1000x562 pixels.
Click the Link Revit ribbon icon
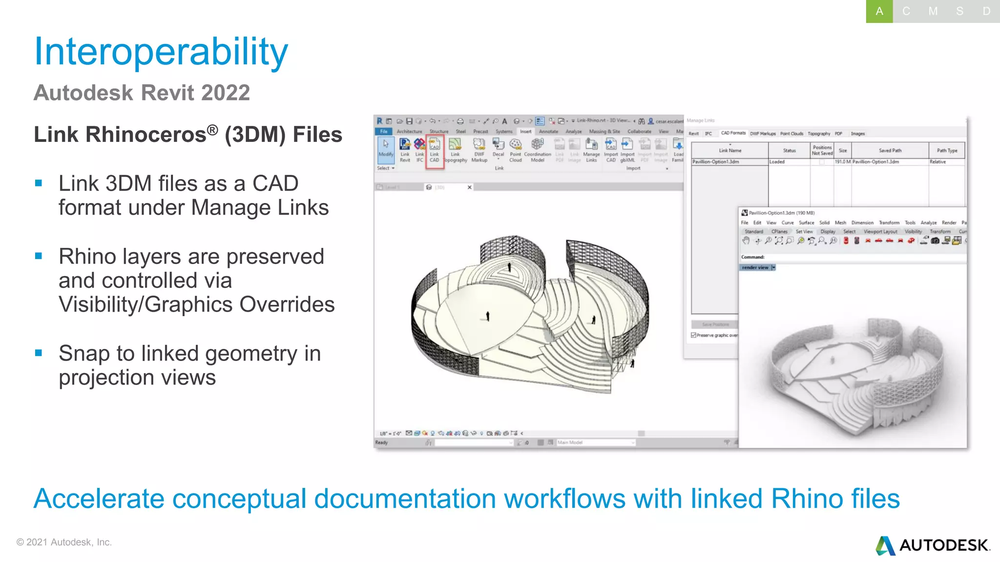(x=405, y=150)
